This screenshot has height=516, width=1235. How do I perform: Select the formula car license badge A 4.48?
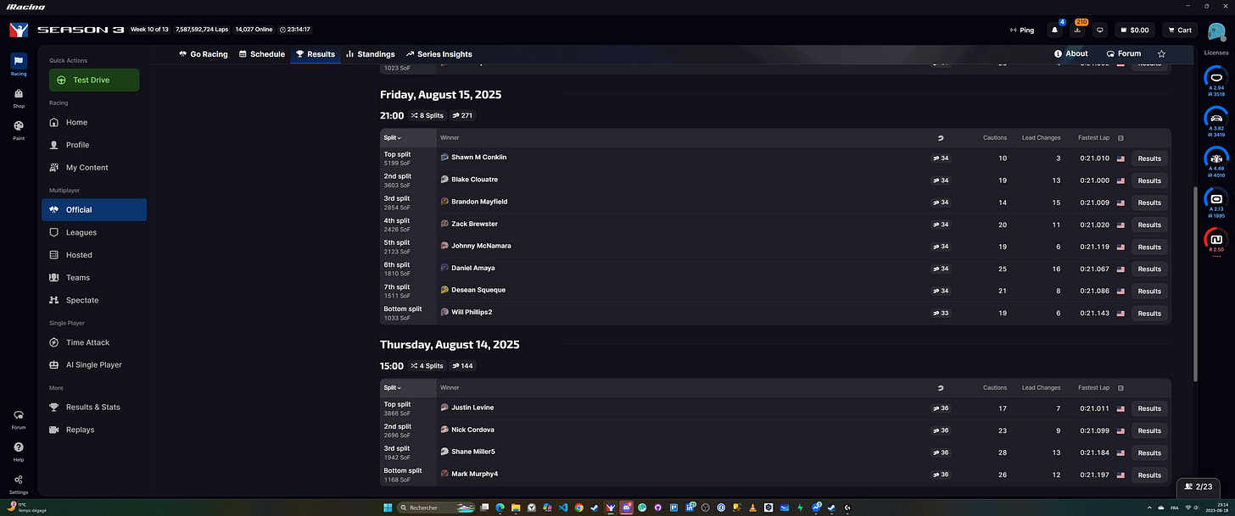[x=1216, y=161]
